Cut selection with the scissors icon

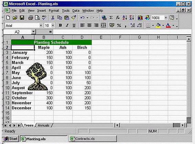coord(53,18)
